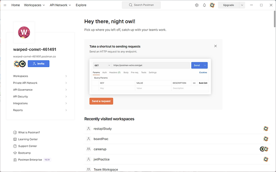Go to Home

[x=16, y=5]
